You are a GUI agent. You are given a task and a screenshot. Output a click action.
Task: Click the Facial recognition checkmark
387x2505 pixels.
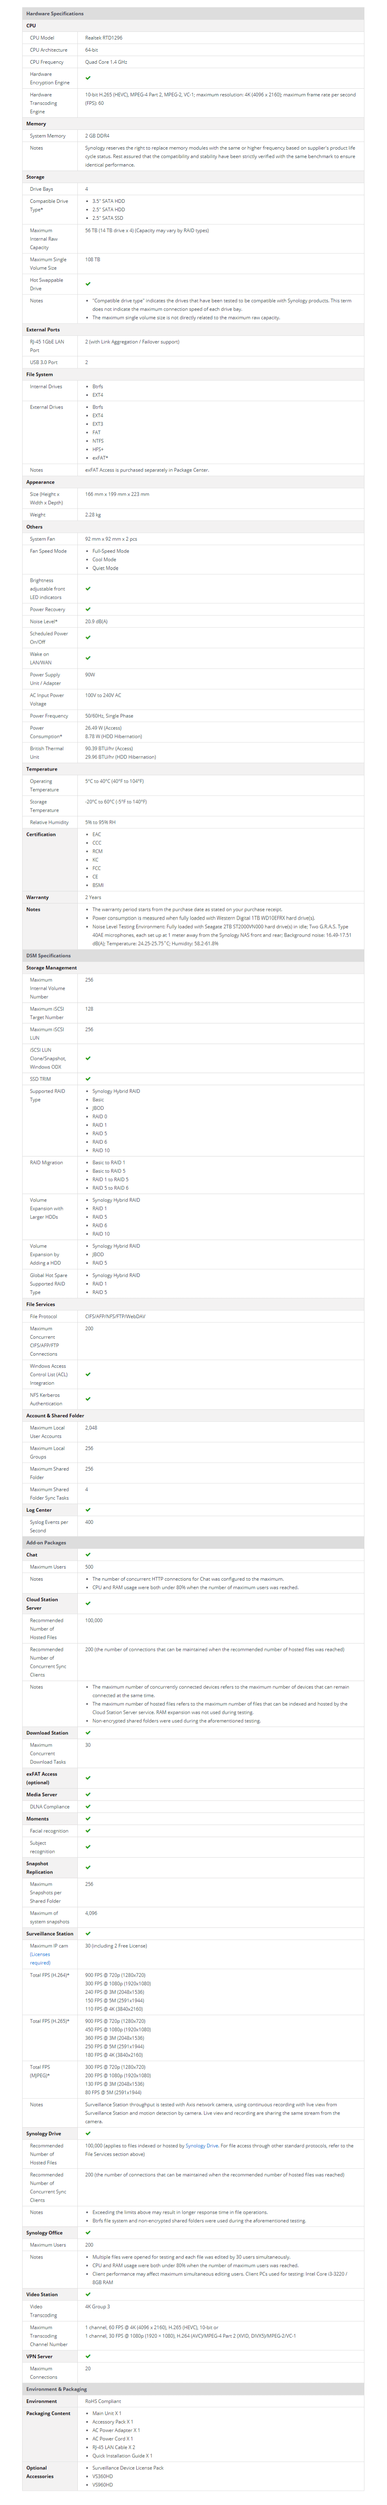tap(87, 1831)
